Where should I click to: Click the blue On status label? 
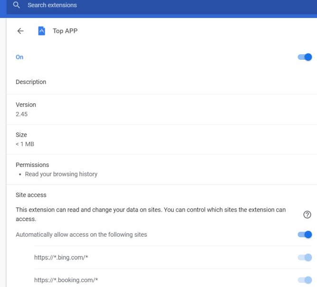[19, 57]
